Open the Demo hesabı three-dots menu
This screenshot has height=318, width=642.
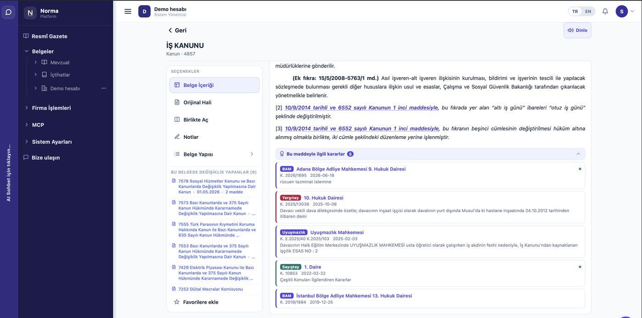tap(104, 88)
